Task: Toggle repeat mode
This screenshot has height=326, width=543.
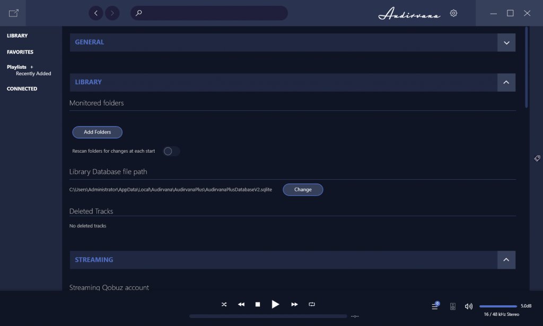Action: click(x=312, y=304)
